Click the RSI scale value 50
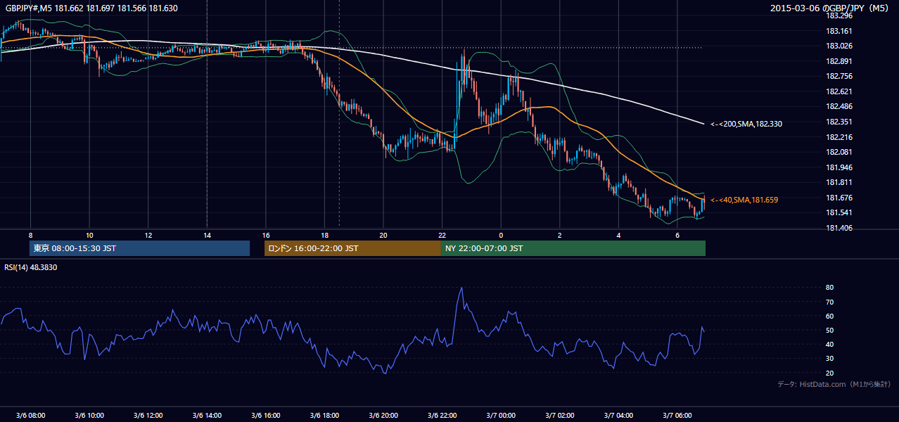Screen dimensions: 899x422 pyautogui.click(x=829, y=330)
